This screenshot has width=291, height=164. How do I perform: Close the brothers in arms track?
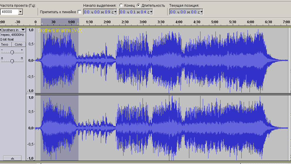(1, 30)
